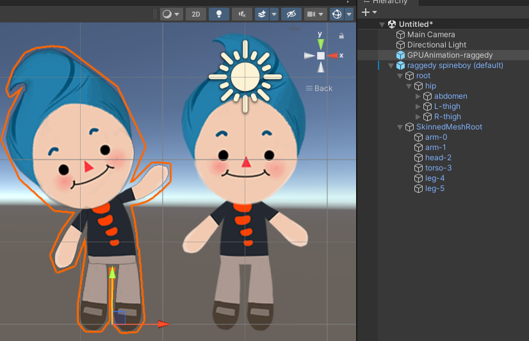Click the green Y axis cone on gizmo

point(321,43)
